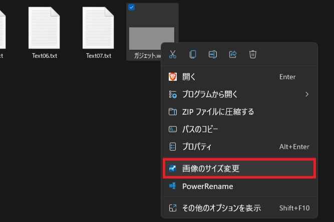Image resolution: width=334 pixels, height=222 pixels.
Task: Click the image resize icon
Action: coord(173,169)
